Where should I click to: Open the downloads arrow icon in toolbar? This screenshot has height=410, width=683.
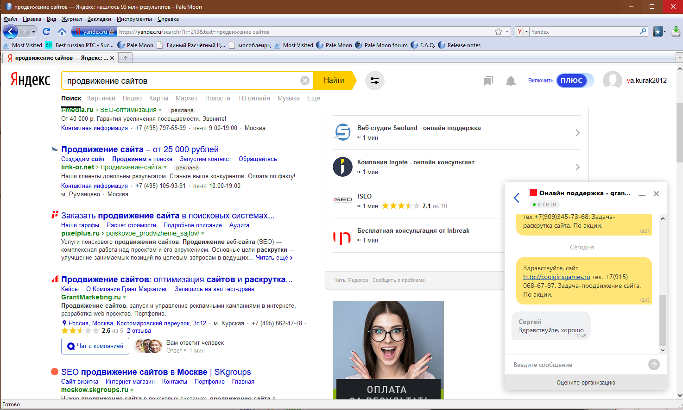(x=676, y=31)
